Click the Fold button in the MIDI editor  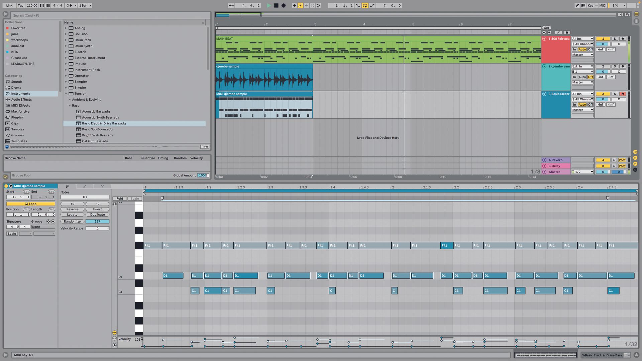click(119, 198)
